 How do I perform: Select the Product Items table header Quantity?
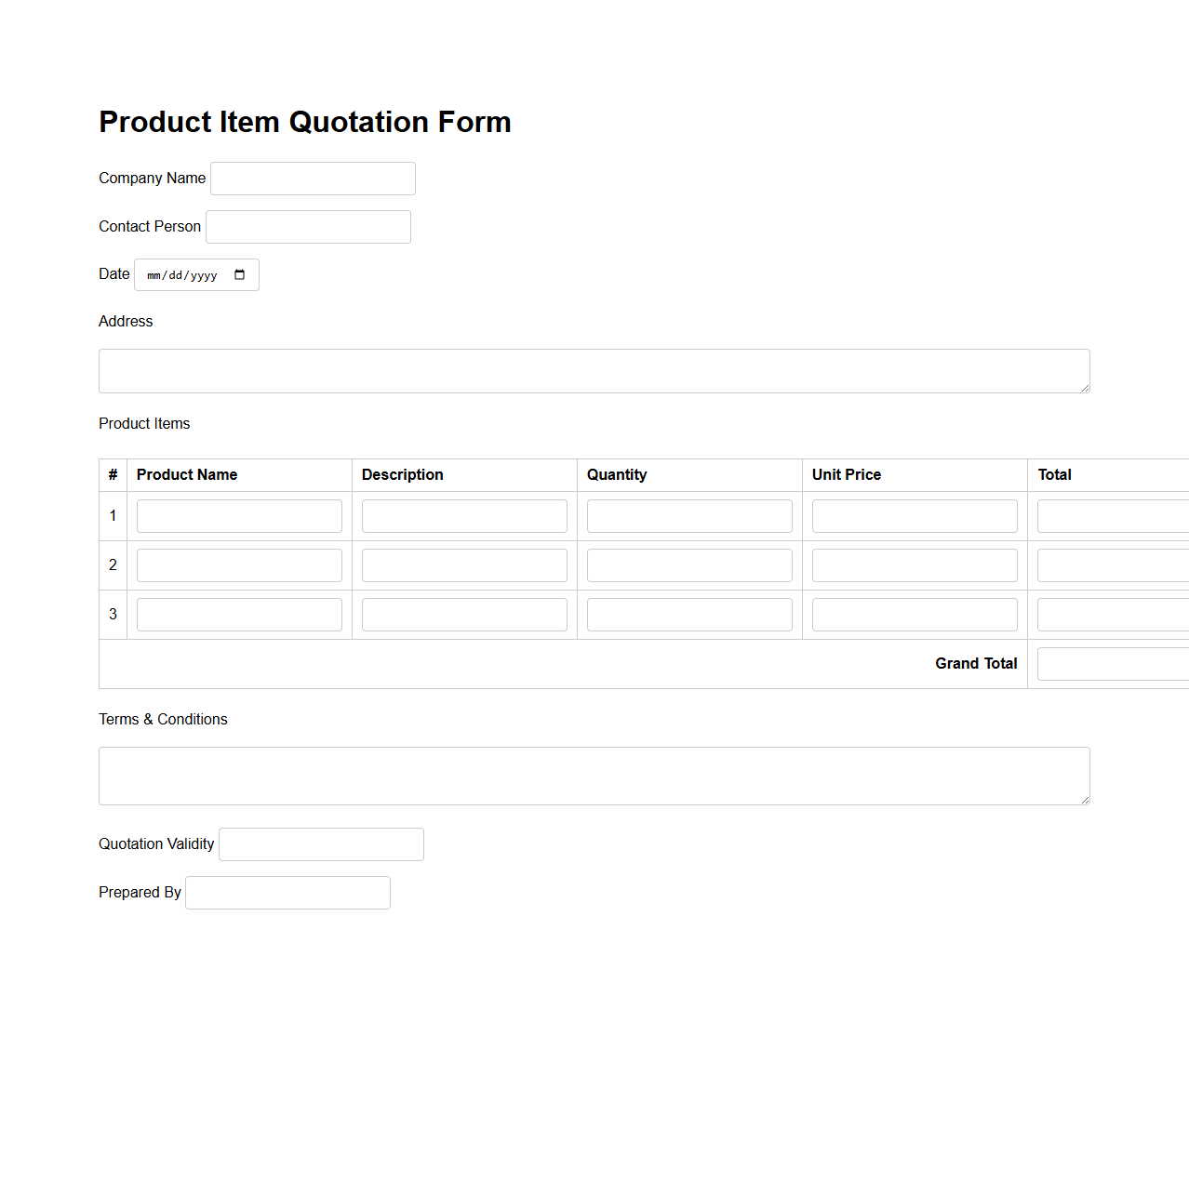[617, 474]
